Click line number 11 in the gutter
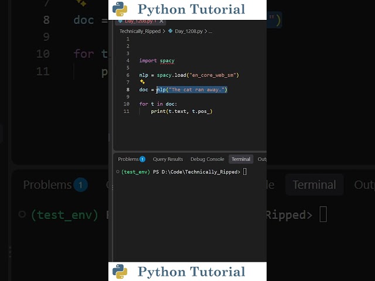This screenshot has width=375, height=281. (x=127, y=111)
